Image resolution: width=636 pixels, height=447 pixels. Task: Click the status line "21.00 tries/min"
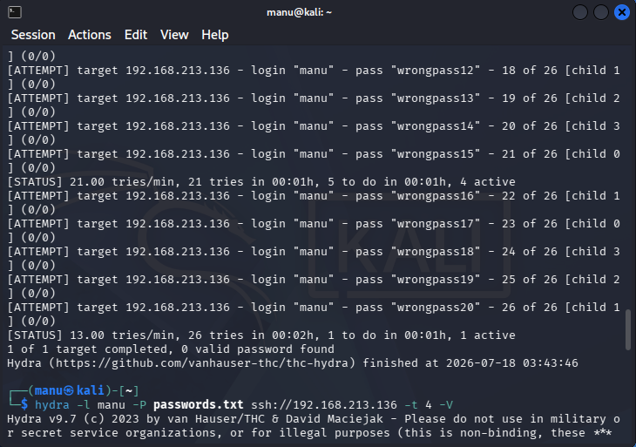point(261,182)
